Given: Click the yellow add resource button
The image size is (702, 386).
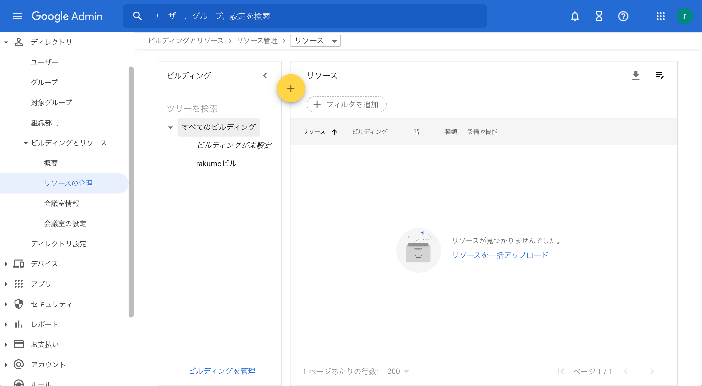Looking at the screenshot, I should click(x=290, y=88).
